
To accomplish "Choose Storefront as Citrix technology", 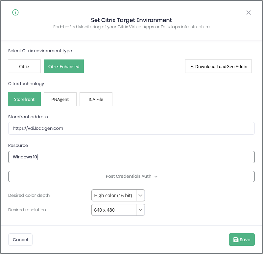I will (24, 99).
